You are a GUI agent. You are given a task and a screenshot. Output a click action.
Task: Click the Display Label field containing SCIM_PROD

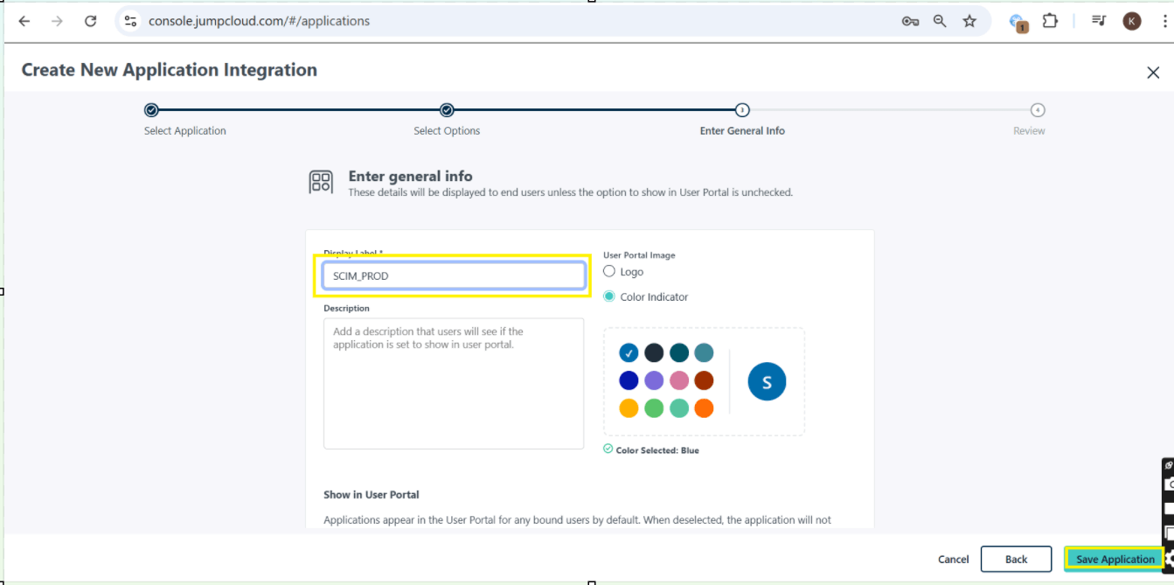tap(454, 275)
